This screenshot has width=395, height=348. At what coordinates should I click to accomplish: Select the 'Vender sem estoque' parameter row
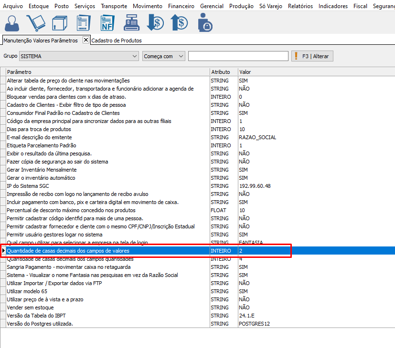pyautogui.click(x=30, y=307)
